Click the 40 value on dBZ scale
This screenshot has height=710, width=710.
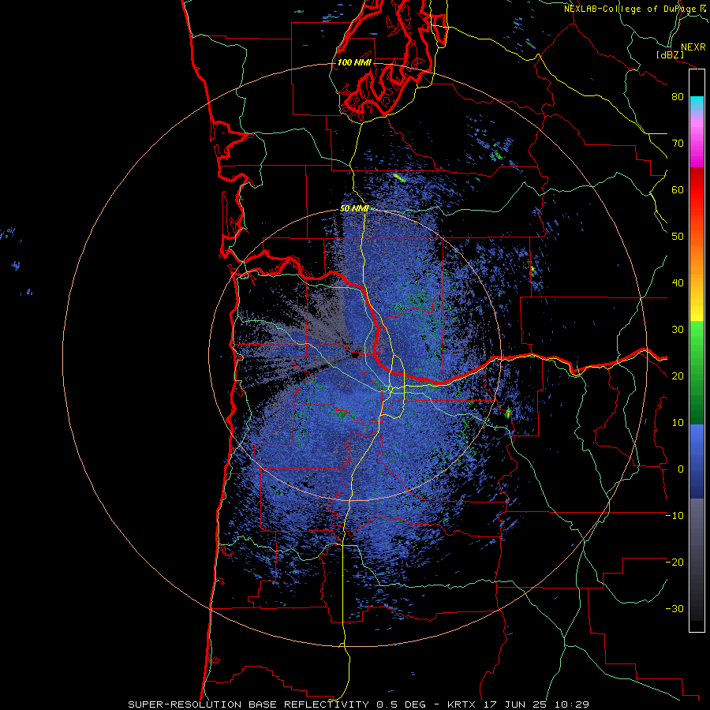[x=678, y=283]
